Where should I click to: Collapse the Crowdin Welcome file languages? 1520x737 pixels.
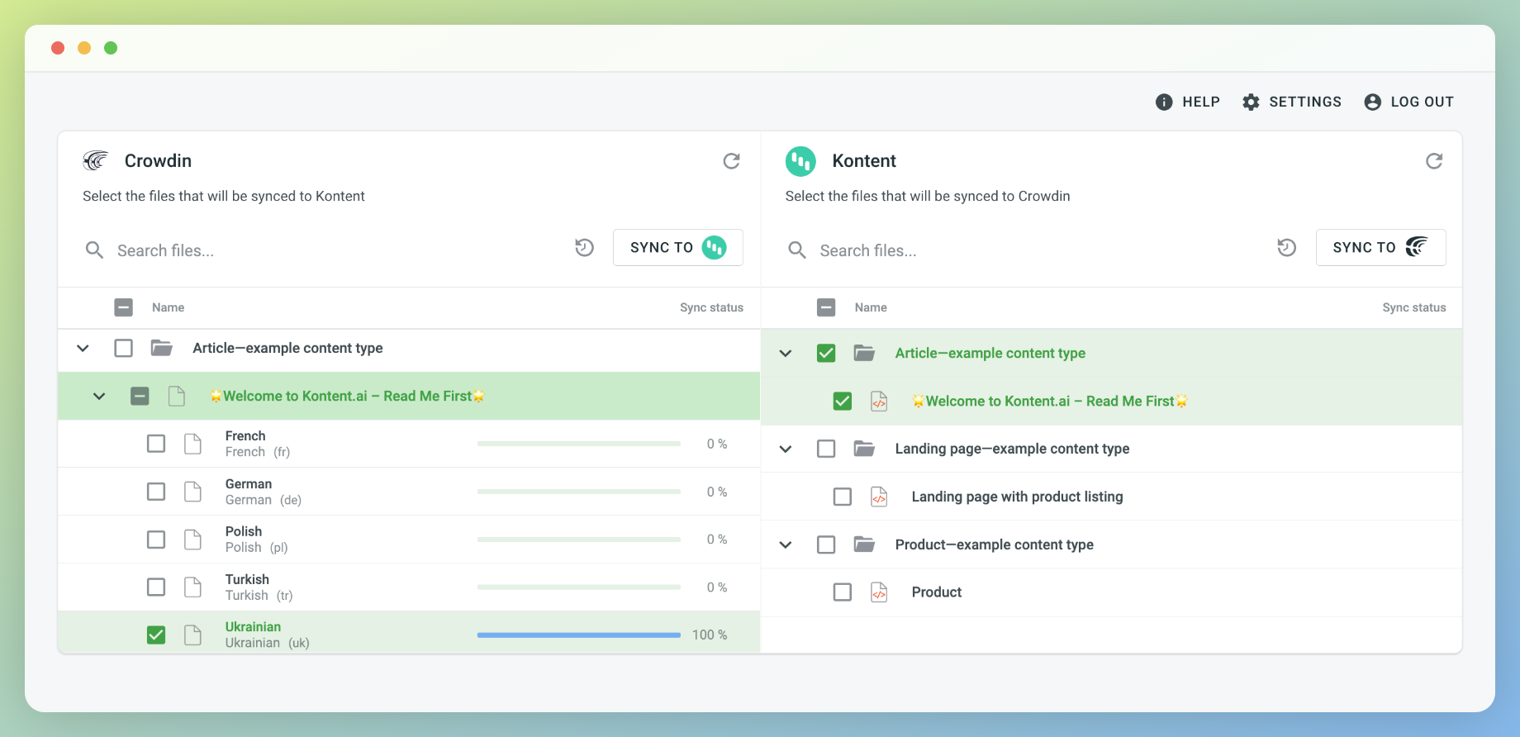point(99,396)
